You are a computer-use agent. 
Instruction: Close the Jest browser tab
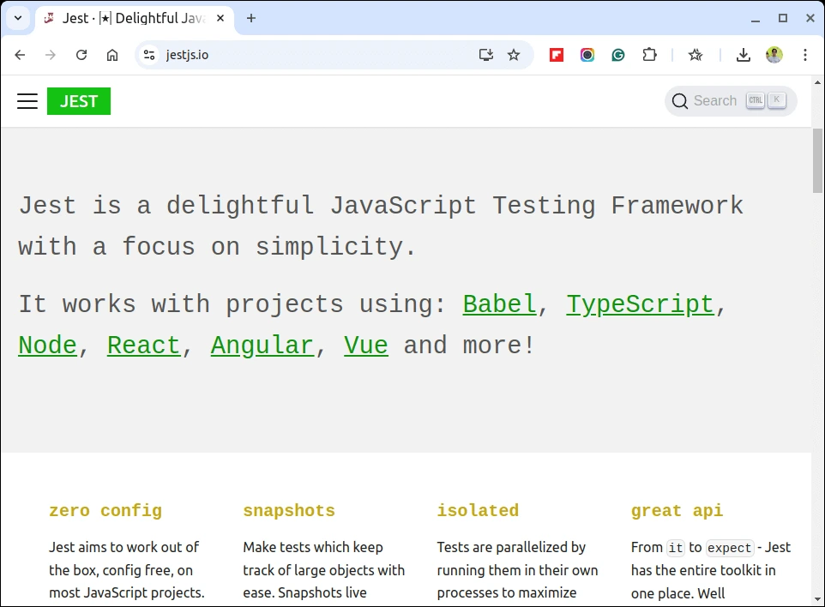click(220, 18)
